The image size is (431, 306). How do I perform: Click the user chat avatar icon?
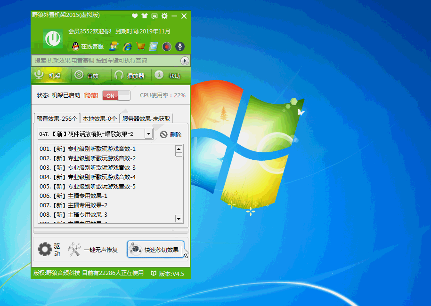click(114, 47)
